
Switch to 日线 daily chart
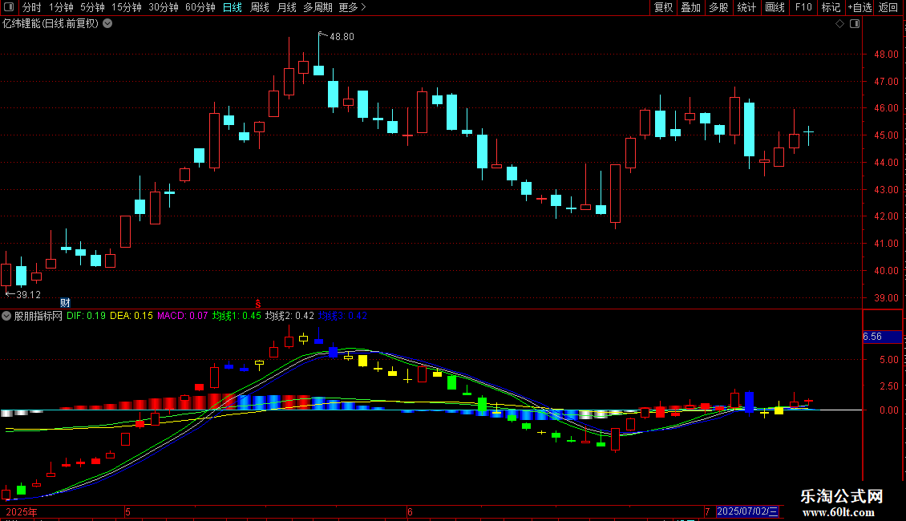(233, 7)
